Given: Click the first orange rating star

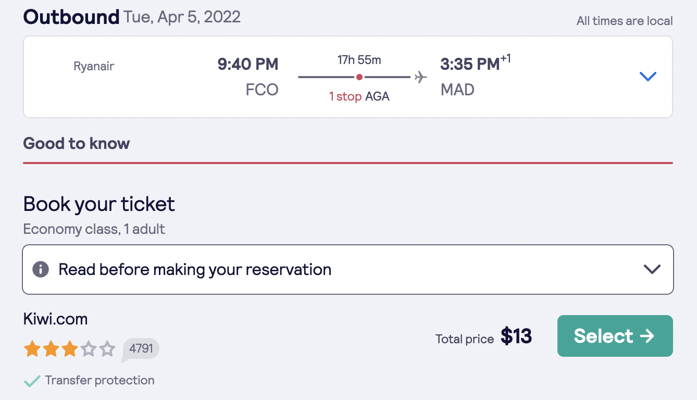Looking at the screenshot, I should tap(32, 348).
